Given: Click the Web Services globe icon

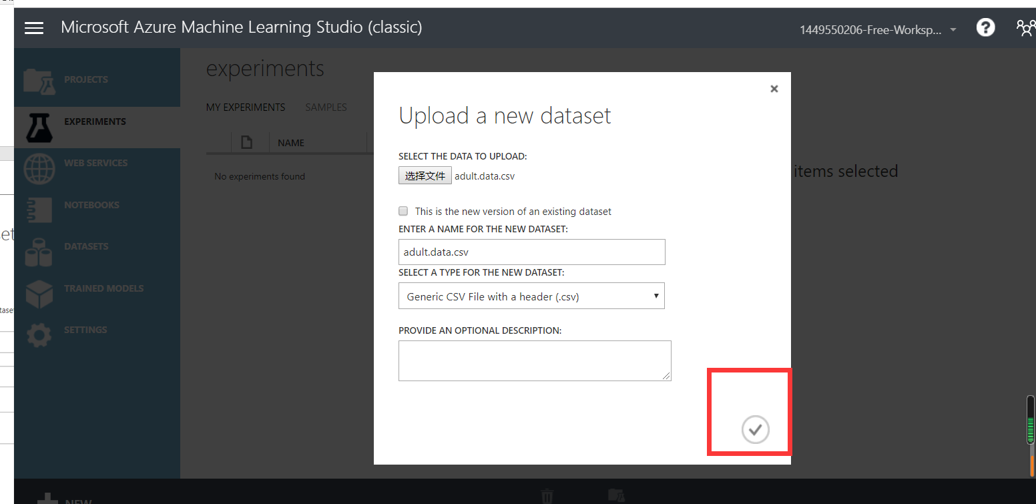Looking at the screenshot, I should pos(39,168).
